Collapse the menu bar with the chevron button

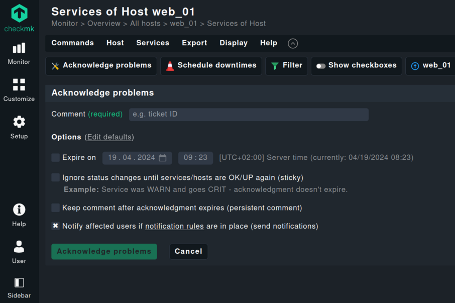[x=293, y=43]
